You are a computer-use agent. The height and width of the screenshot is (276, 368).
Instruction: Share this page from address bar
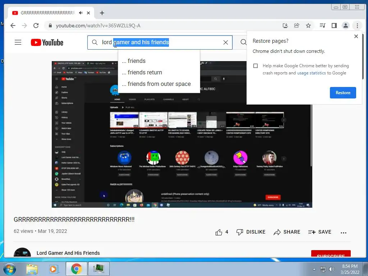click(296, 26)
